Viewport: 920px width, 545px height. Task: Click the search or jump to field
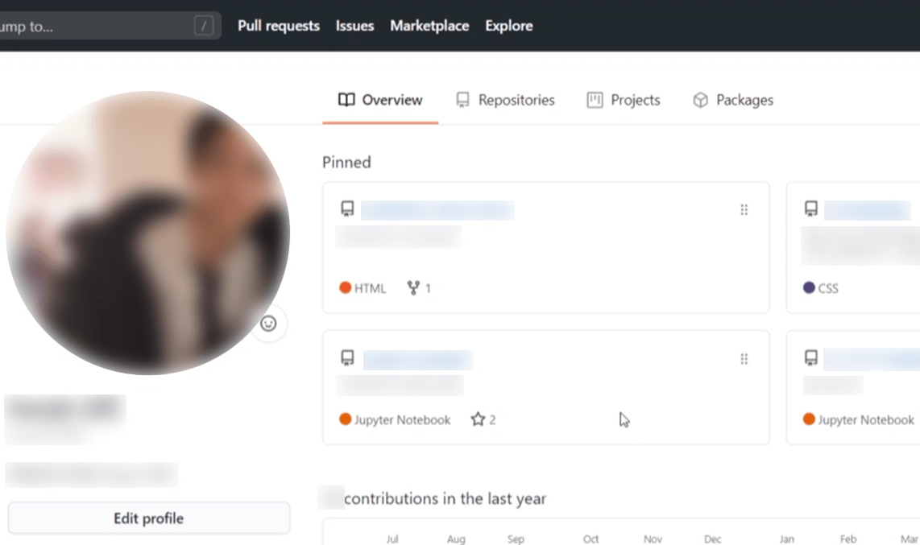coord(89,27)
